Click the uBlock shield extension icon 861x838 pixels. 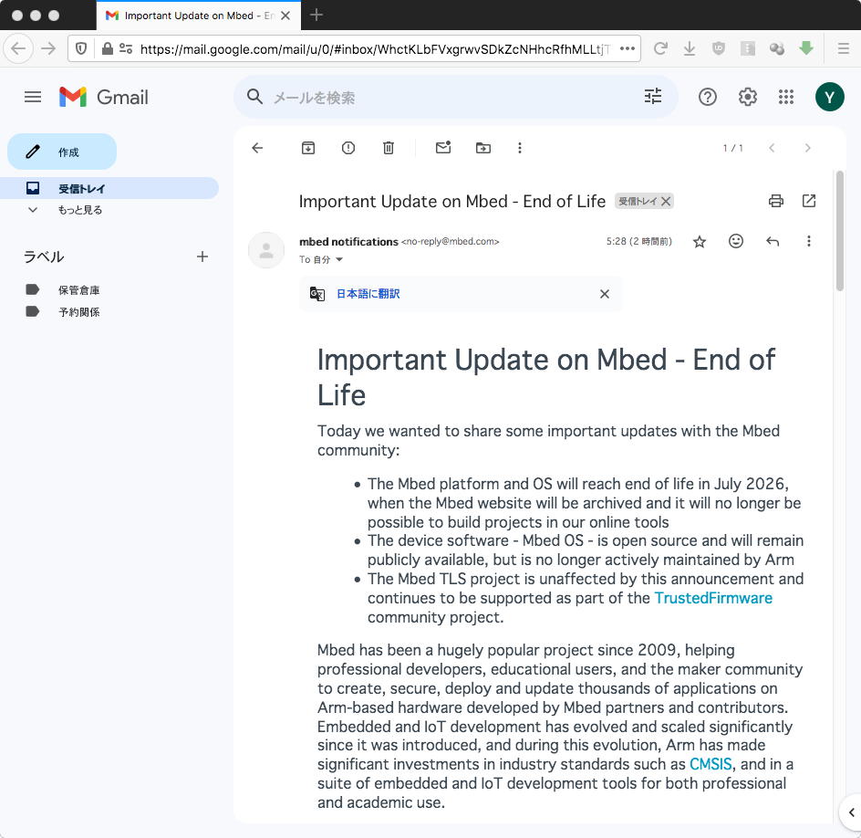pyautogui.click(x=718, y=49)
